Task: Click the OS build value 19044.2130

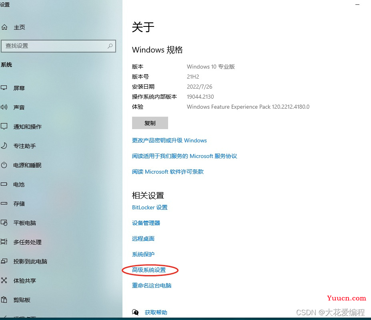Action: pyautogui.click(x=200, y=97)
